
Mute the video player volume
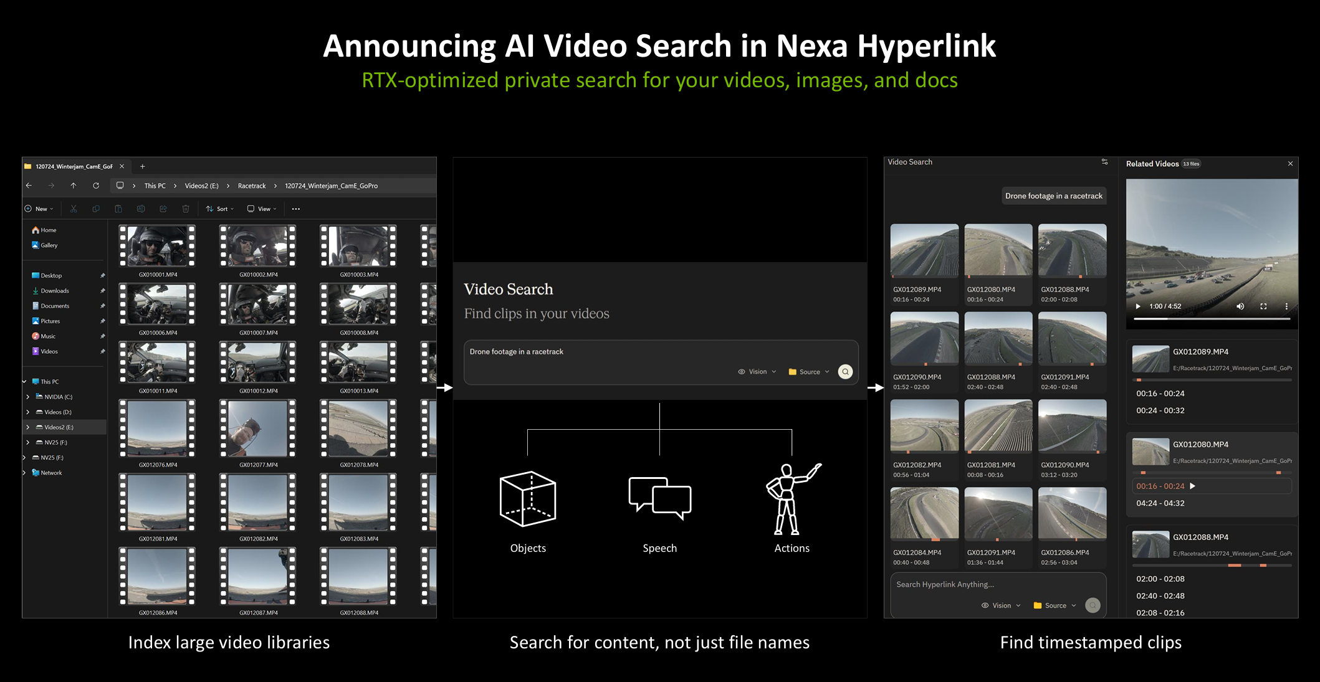click(1240, 306)
